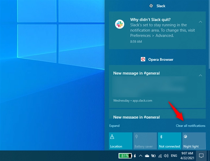Viewport: 210px width, 161px height.
Task: Click the notification panel scrollbar
Action: (209, 35)
